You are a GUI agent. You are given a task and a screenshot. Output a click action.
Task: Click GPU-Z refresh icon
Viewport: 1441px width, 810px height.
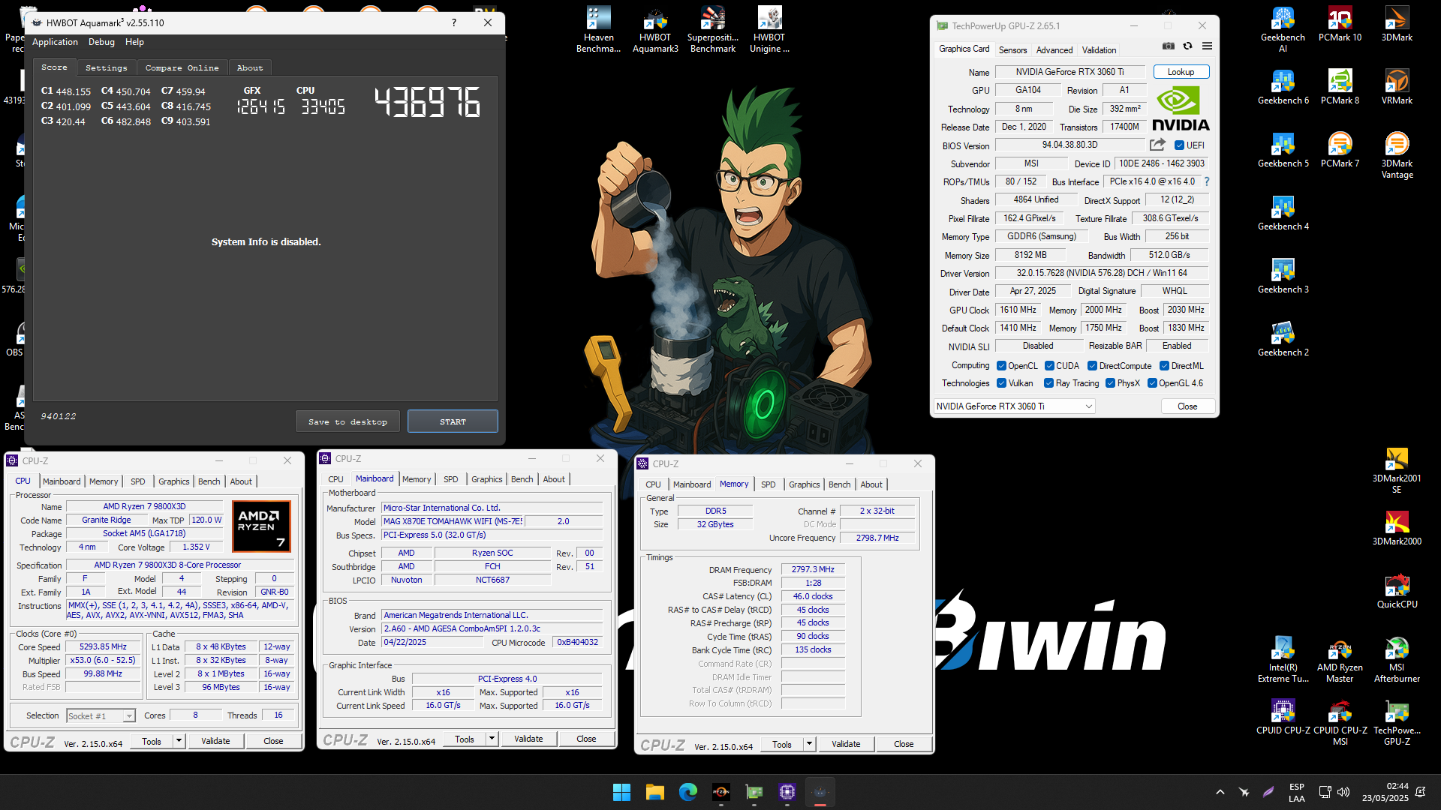click(x=1187, y=46)
